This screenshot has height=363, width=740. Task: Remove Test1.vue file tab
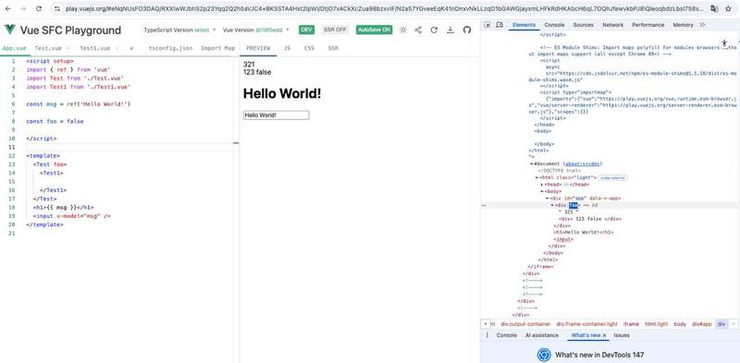coord(117,48)
